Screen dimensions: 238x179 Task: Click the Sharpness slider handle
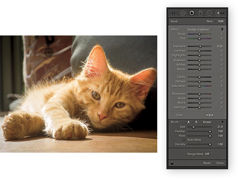coord(199,94)
